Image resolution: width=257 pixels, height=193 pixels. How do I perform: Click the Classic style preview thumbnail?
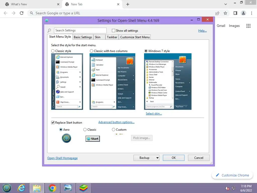[x=67, y=82]
